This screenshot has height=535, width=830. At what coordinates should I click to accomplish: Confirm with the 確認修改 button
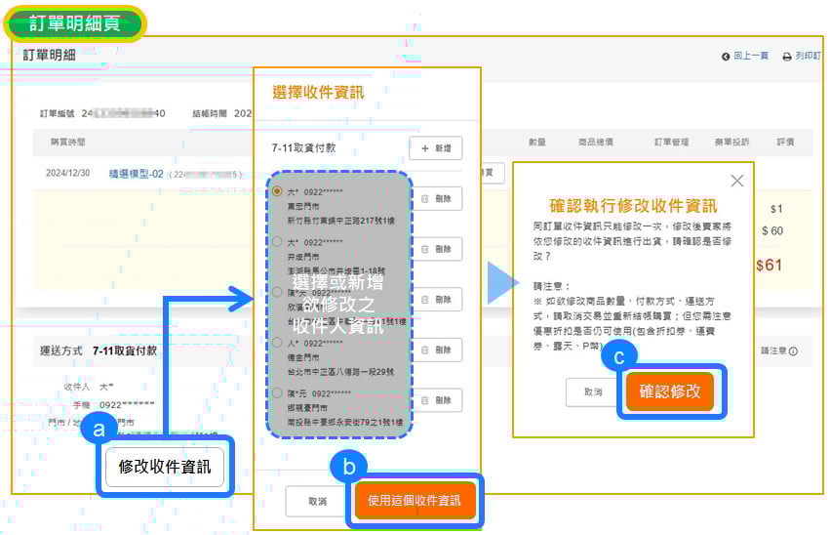click(x=669, y=391)
